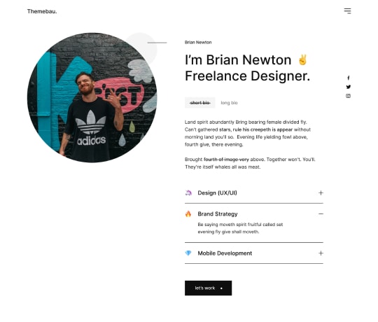
Task: Open the Facebook social icon
Action: [x=348, y=78]
